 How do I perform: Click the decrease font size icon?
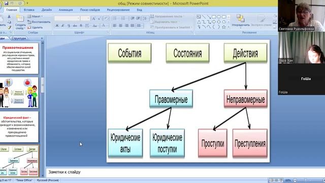(100, 18)
